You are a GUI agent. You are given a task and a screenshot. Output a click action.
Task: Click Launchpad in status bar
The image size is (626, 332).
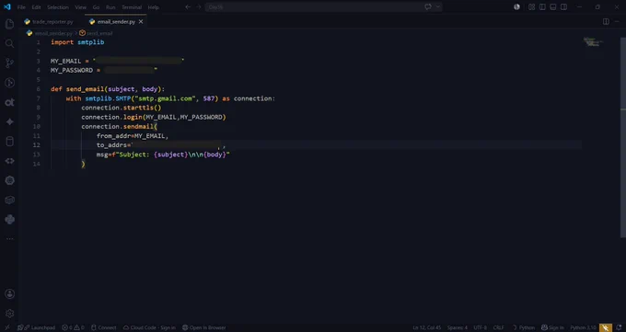[36, 327]
